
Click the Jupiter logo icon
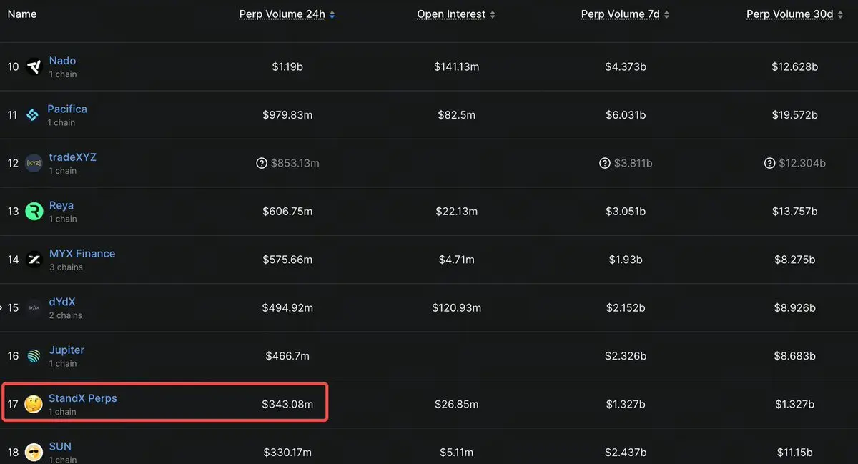point(34,356)
